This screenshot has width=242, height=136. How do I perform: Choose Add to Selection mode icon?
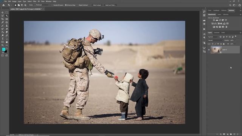(19, 5)
